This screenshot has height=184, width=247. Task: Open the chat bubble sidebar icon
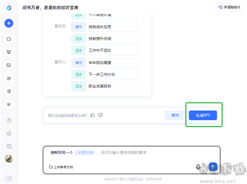click(x=9, y=39)
